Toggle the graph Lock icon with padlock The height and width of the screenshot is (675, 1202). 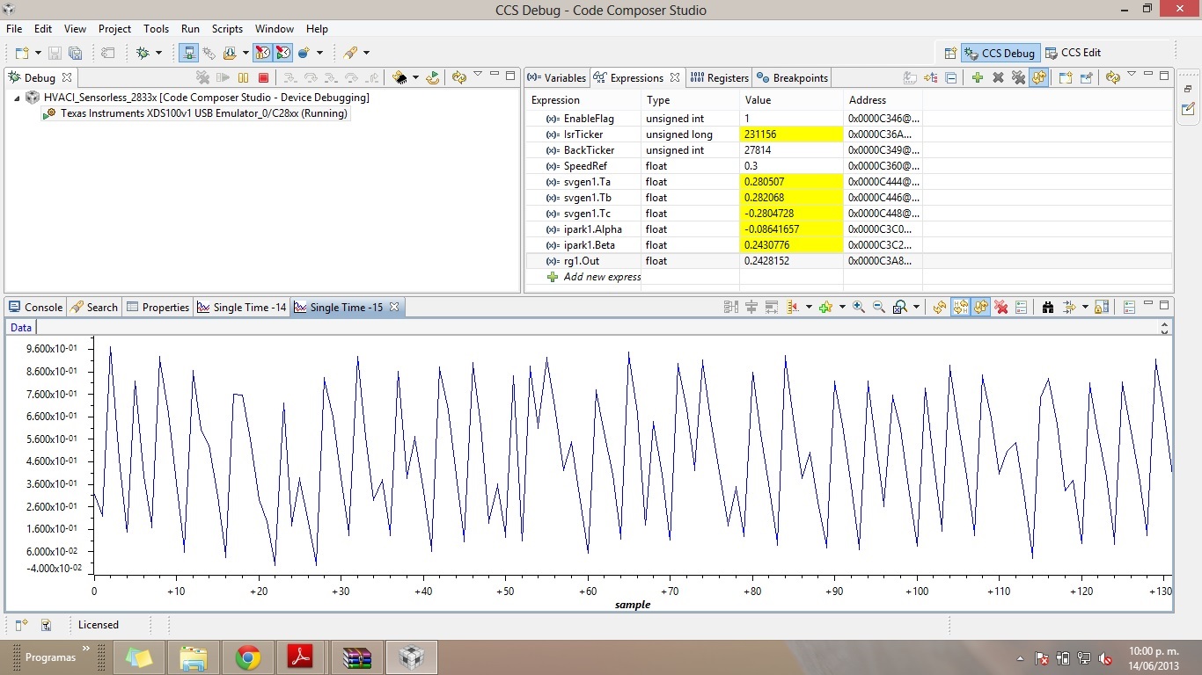1103,307
